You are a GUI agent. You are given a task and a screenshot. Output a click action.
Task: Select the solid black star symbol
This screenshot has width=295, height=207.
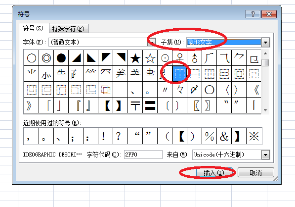point(135,58)
